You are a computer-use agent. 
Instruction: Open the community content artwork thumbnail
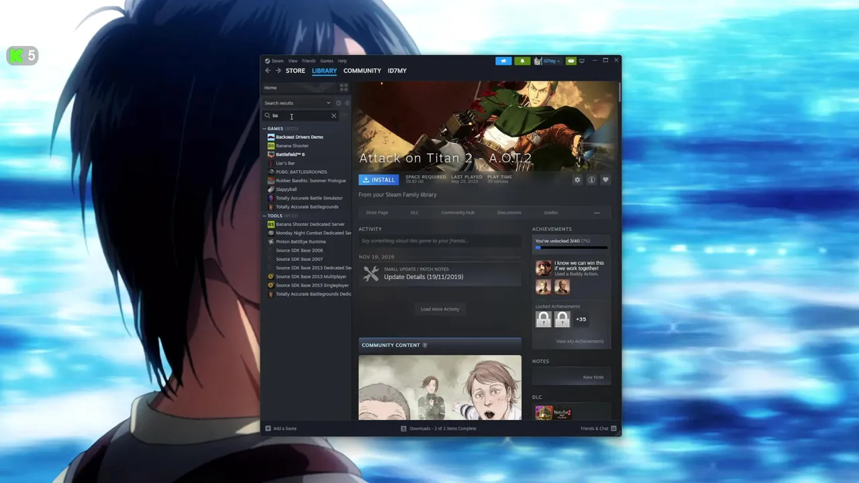pos(440,388)
